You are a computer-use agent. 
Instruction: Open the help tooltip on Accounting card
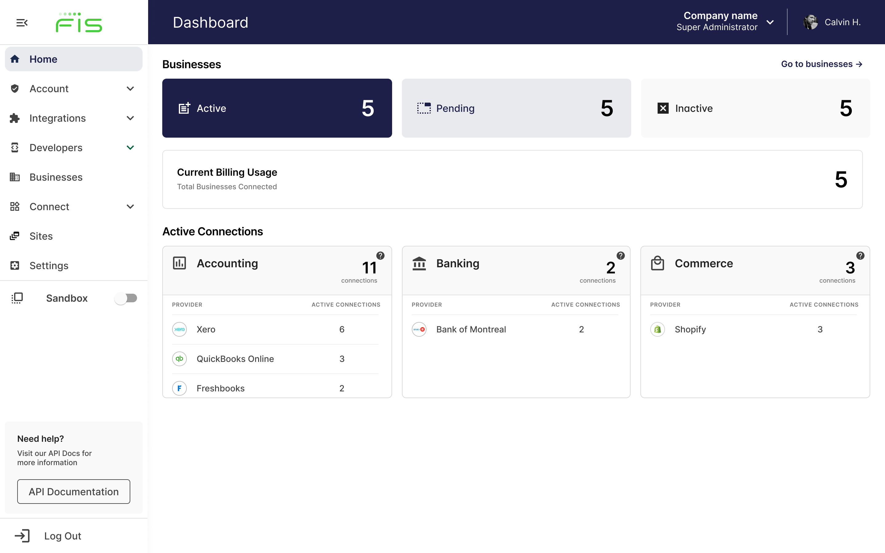[x=380, y=256]
